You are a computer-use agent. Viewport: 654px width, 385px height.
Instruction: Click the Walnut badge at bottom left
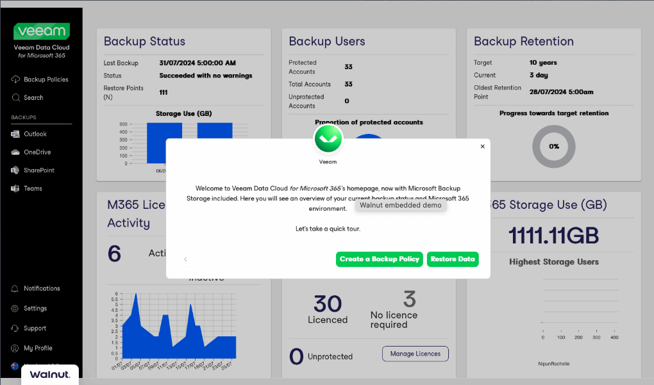(50, 374)
